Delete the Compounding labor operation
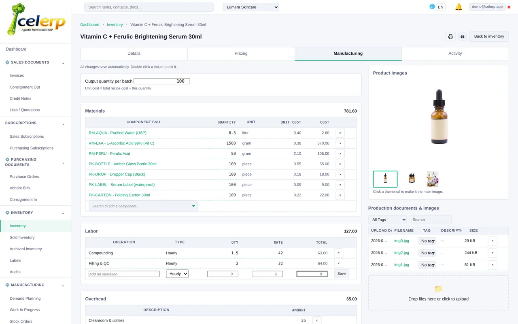Screen dimensions: 518x324 click(339, 253)
